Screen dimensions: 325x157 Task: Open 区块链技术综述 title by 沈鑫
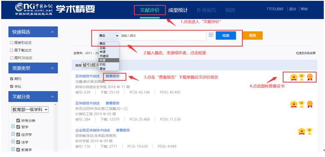click(x=87, y=76)
